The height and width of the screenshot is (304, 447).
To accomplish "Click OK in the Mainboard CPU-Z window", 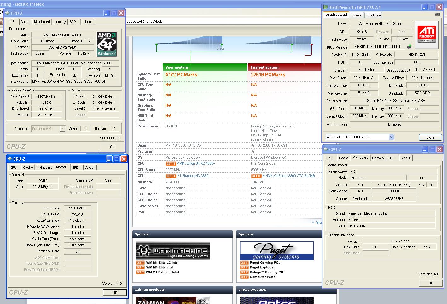I will point(431,283).
